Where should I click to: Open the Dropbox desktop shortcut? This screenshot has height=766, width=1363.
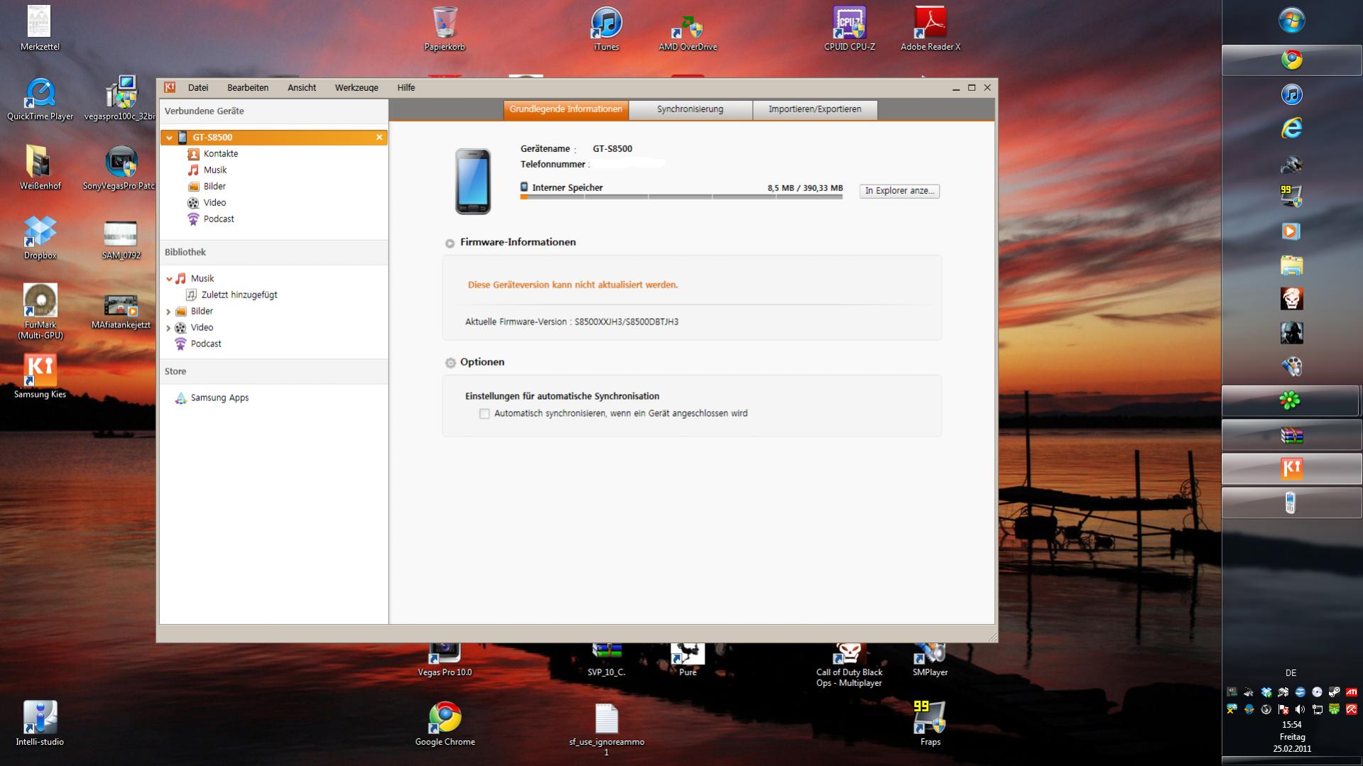pyautogui.click(x=40, y=238)
